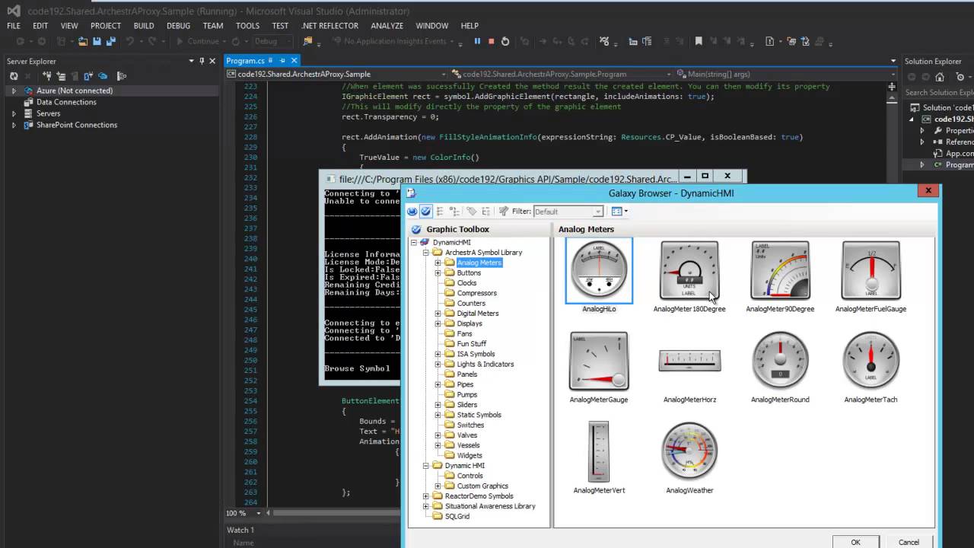Click the tag icon in Galaxy Browser toolbar
Screen dimensions: 974x548
[471, 212]
